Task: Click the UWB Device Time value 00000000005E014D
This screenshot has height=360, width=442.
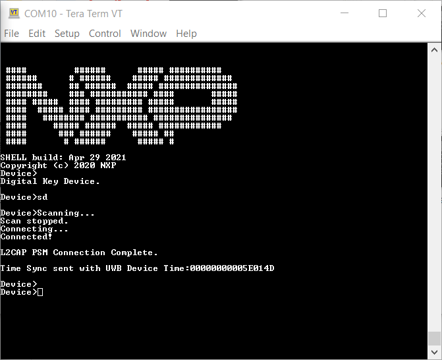Action: tap(232, 268)
